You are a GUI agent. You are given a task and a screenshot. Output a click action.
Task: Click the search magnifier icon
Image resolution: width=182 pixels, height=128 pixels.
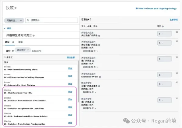[x=28, y=20]
